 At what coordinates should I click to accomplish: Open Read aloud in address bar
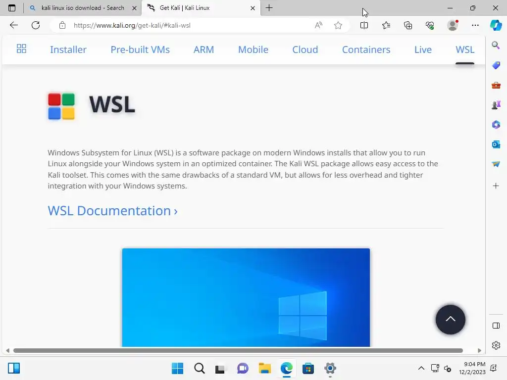(x=318, y=25)
